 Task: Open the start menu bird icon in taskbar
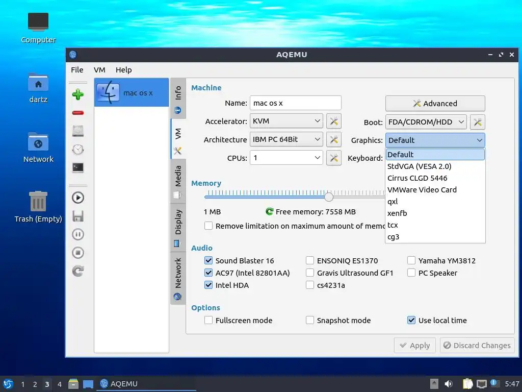8,384
